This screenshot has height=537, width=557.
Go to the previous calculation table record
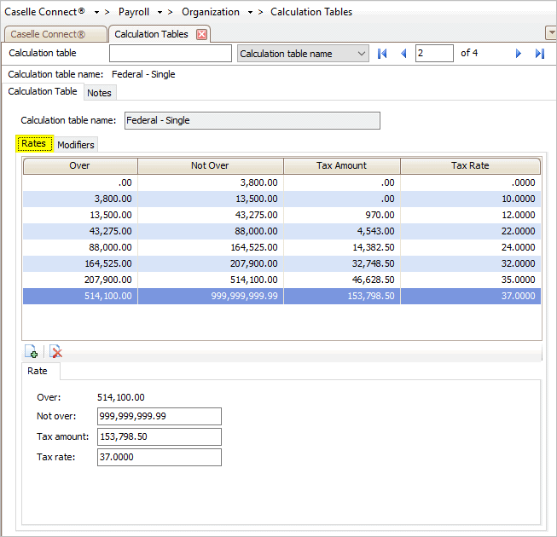pyautogui.click(x=403, y=54)
